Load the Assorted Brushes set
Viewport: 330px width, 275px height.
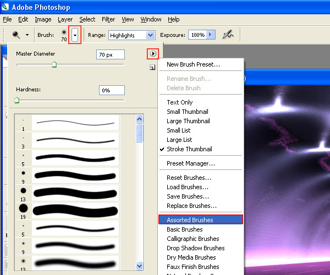[201, 219]
